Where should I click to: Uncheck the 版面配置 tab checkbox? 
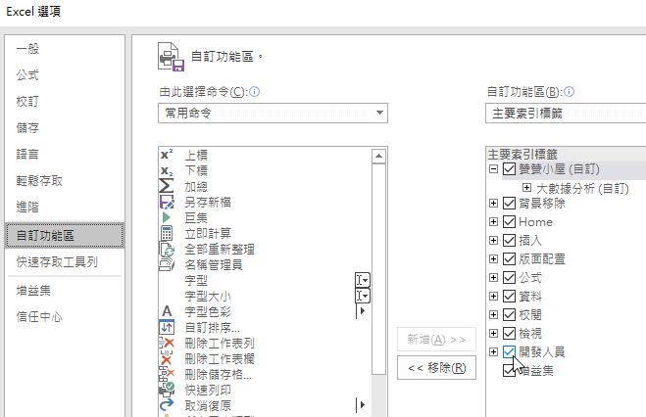tap(509, 258)
